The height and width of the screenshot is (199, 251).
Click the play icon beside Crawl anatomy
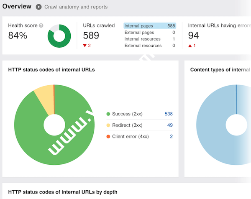(39, 7)
